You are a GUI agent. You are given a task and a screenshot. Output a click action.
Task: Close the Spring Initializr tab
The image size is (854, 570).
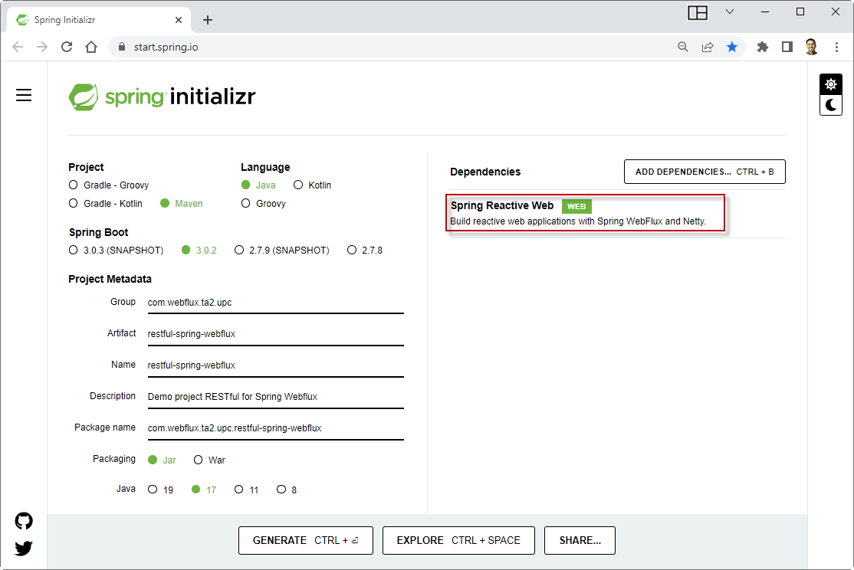point(179,20)
